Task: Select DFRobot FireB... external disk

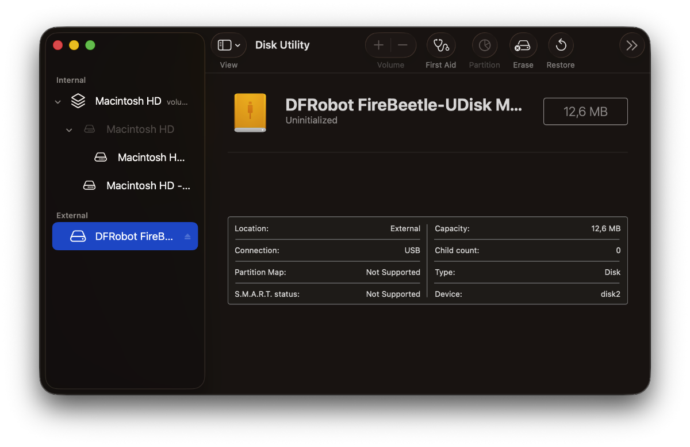Action: click(125, 236)
